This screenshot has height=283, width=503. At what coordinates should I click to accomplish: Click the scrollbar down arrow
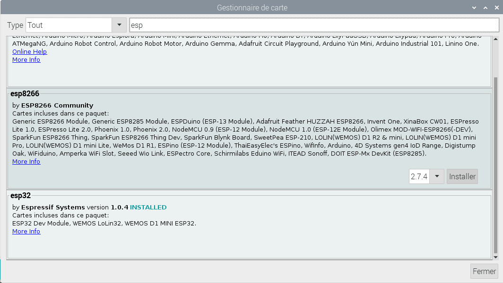(x=495, y=256)
